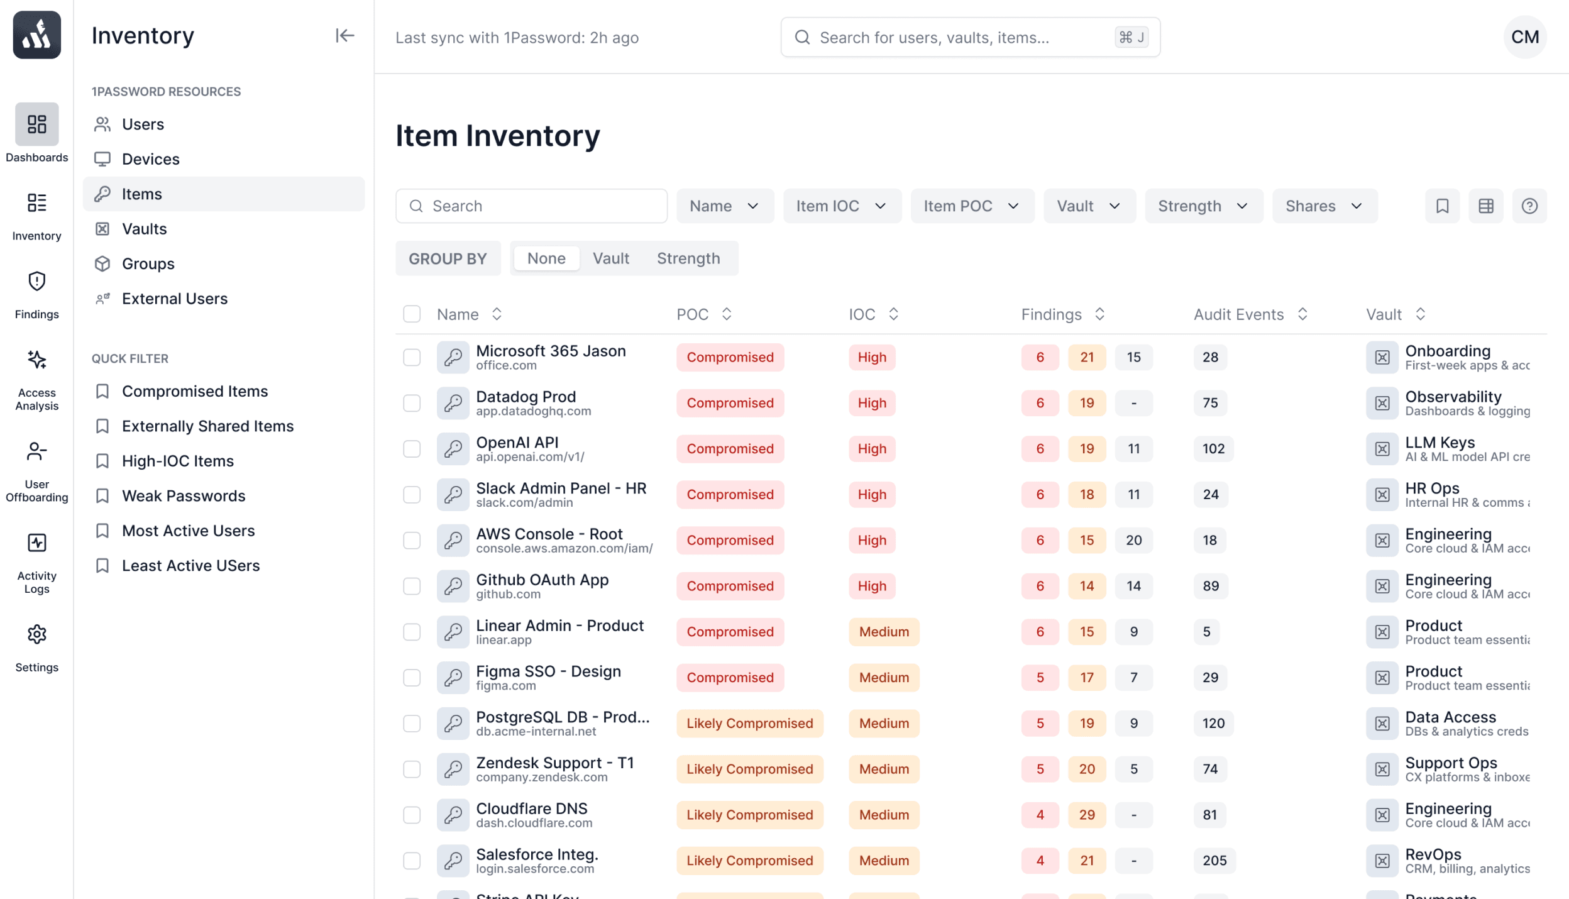The height and width of the screenshot is (899, 1569).
Task: Check the Salesforce Integ. row checkbox
Action: (x=412, y=861)
